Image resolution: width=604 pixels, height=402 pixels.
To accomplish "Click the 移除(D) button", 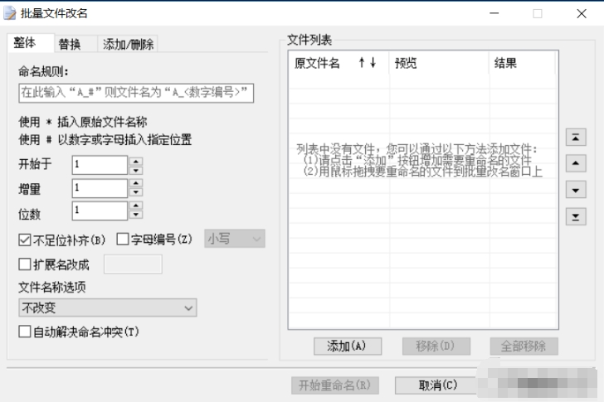I will click(436, 346).
